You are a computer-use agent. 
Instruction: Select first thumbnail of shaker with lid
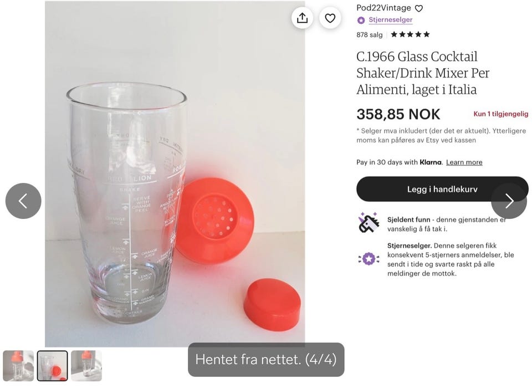click(18, 366)
